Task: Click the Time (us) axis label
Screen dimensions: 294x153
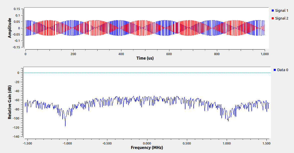Action: [145, 58]
